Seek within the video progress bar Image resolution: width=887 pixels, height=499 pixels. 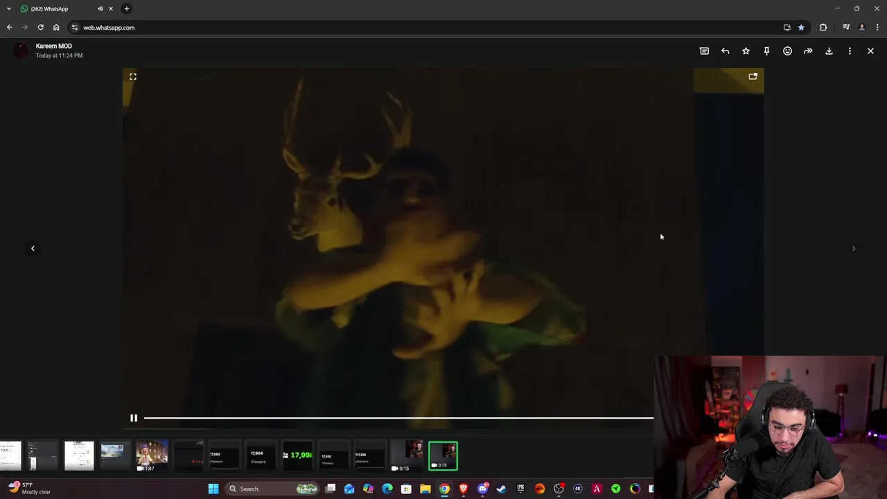tap(398, 418)
